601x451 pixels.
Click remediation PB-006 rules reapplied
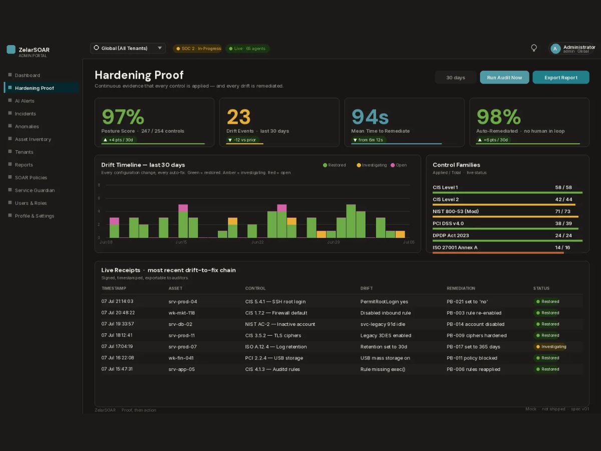click(x=473, y=369)
